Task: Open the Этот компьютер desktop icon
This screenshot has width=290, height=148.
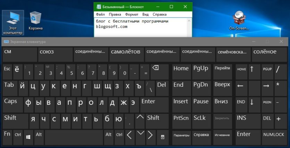Action: pos(13,22)
